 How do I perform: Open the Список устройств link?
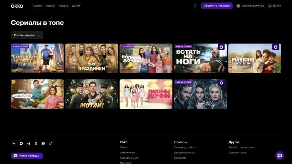point(185,148)
